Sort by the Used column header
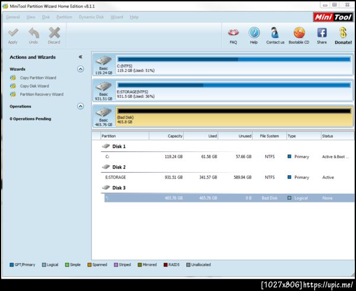 pos(201,136)
